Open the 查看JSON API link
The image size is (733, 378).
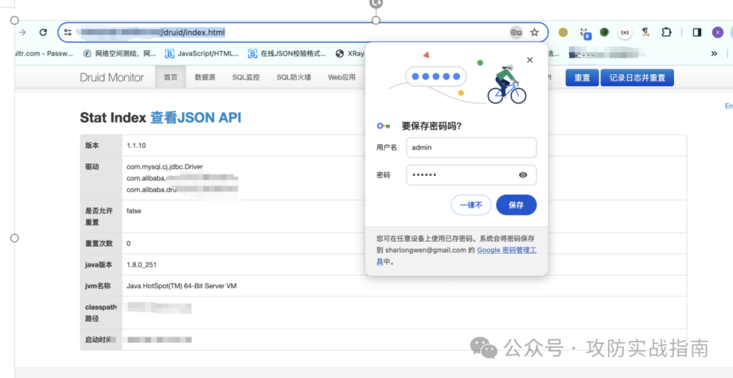point(196,118)
